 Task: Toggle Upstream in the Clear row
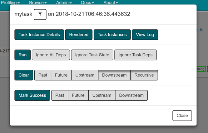(85, 75)
